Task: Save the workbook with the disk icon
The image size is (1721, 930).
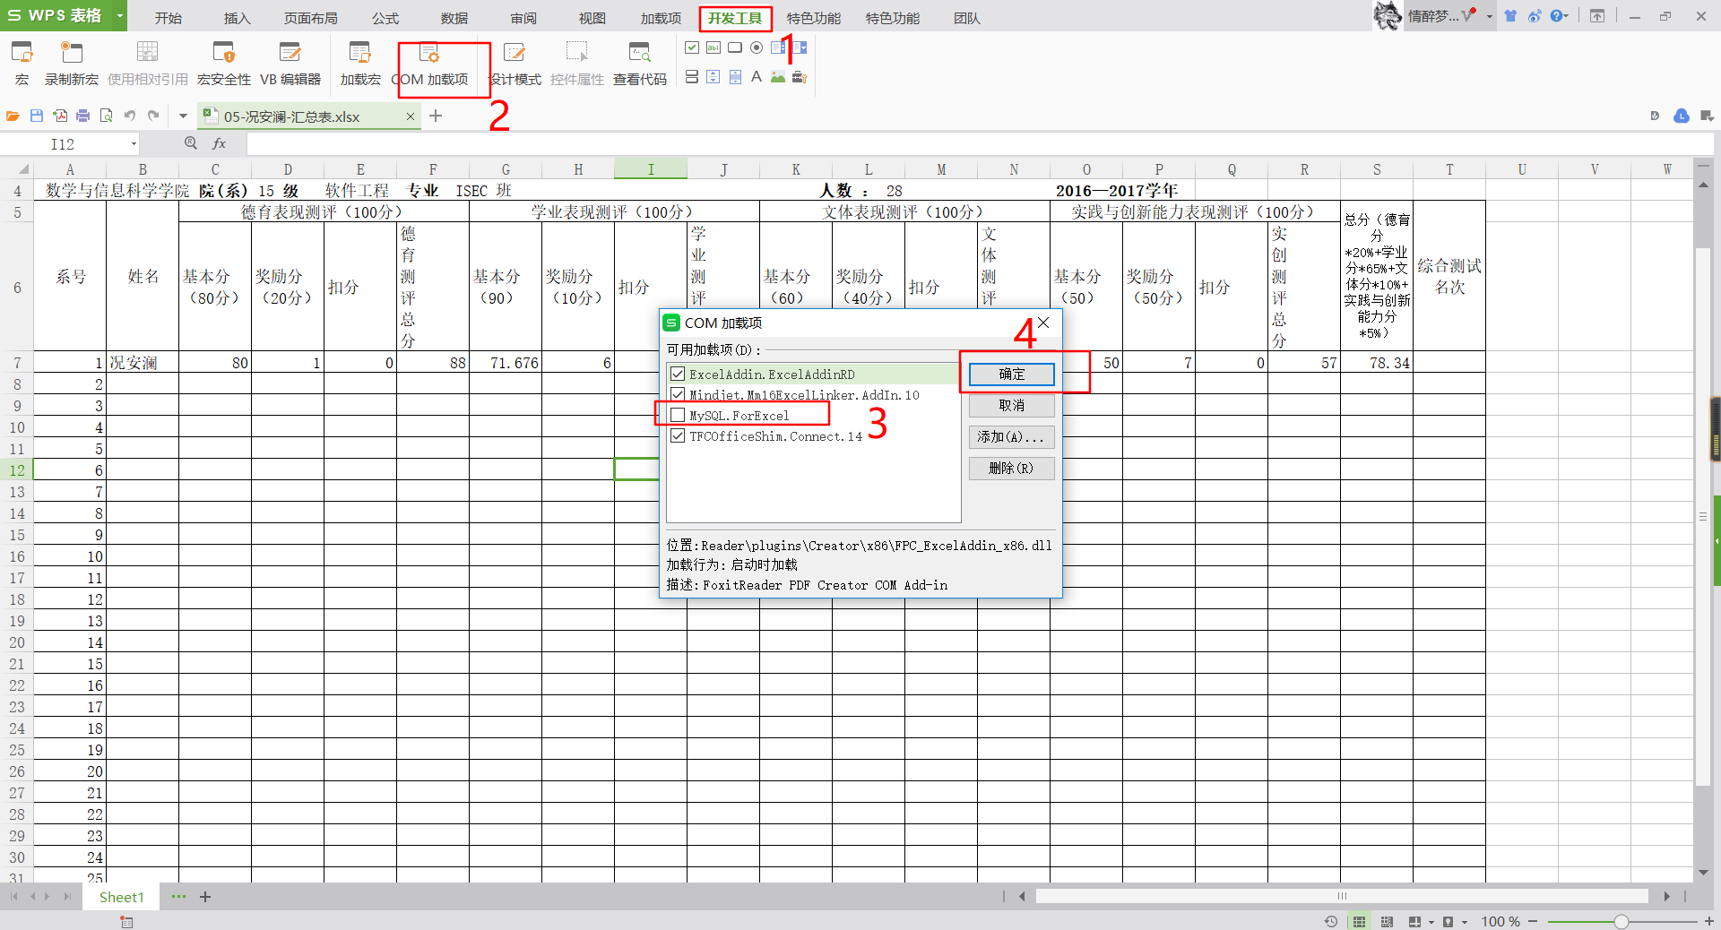Action: pyautogui.click(x=37, y=116)
